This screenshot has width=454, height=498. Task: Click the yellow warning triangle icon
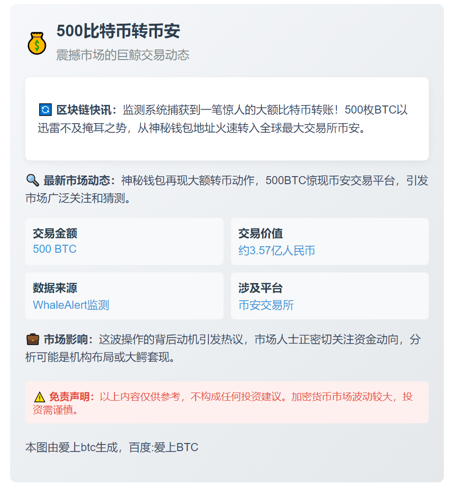pos(39,397)
